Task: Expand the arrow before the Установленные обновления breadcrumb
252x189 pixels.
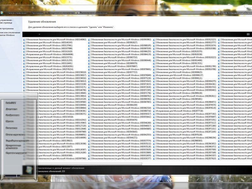Action: pos(77,13)
